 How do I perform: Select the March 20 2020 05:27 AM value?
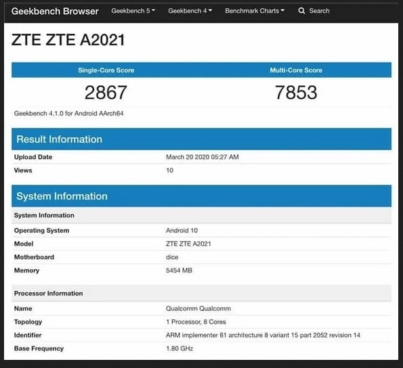coord(203,157)
